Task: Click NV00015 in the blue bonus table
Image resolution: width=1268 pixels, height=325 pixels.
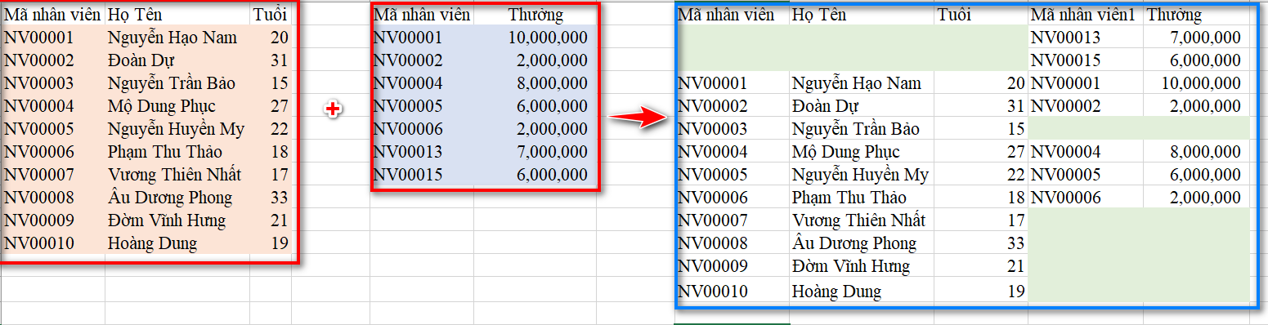Action: 408,175
